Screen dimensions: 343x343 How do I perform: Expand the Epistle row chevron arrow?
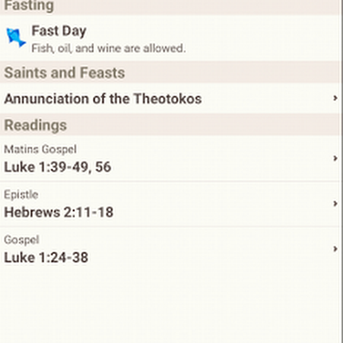click(x=335, y=204)
